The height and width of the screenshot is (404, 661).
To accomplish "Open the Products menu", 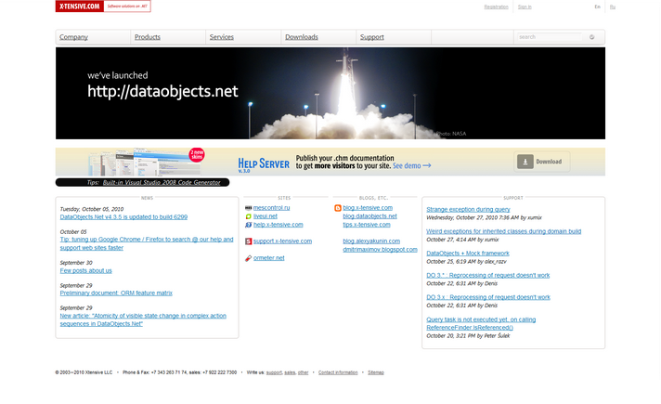I will click(x=148, y=37).
